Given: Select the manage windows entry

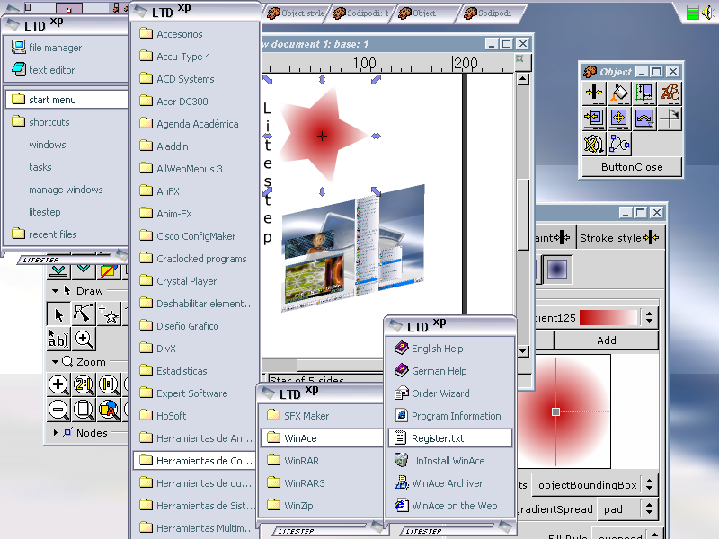Looking at the screenshot, I should 67,190.
